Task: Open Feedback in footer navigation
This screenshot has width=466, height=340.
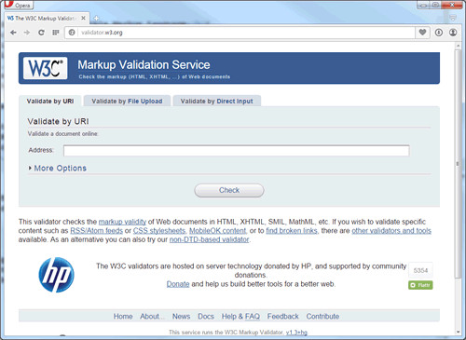Action: point(283,317)
